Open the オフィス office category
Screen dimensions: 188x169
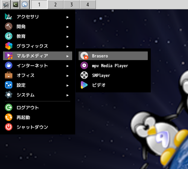pyautogui.click(x=38, y=75)
